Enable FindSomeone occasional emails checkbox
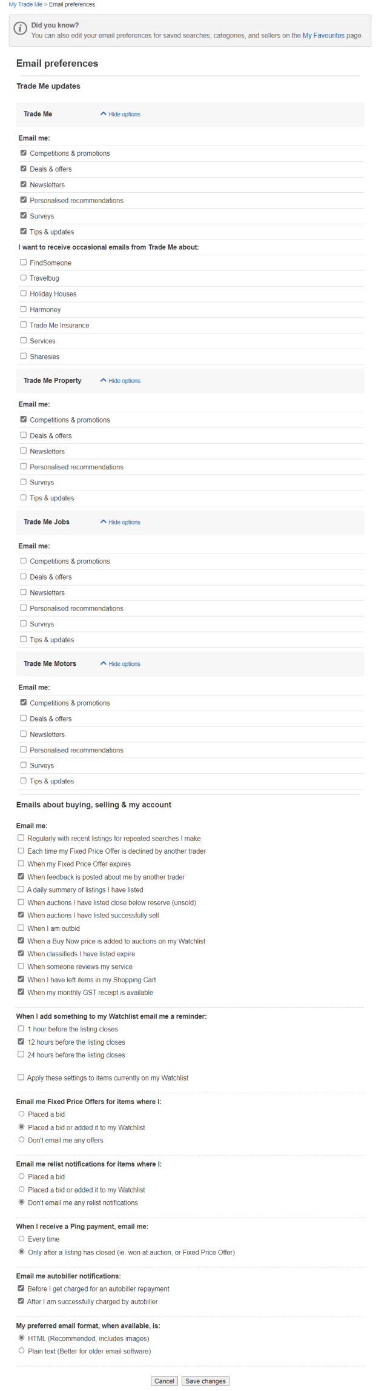376x1391 pixels. point(24,263)
